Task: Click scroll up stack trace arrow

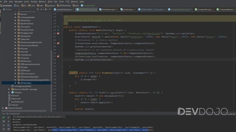Action: tap(8, 118)
